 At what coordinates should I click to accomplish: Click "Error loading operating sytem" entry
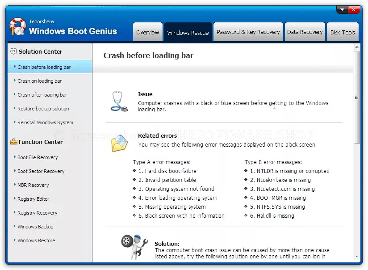(178, 198)
